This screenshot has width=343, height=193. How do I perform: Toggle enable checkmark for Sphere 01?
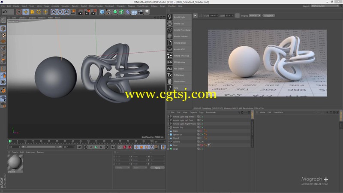click(x=202, y=135)
